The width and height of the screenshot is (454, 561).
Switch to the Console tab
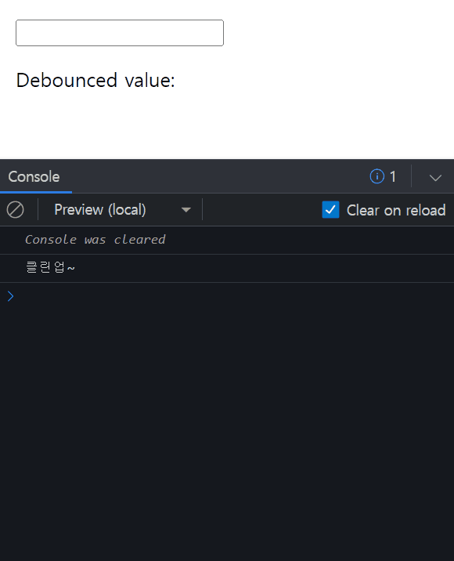tap(34, 176)
